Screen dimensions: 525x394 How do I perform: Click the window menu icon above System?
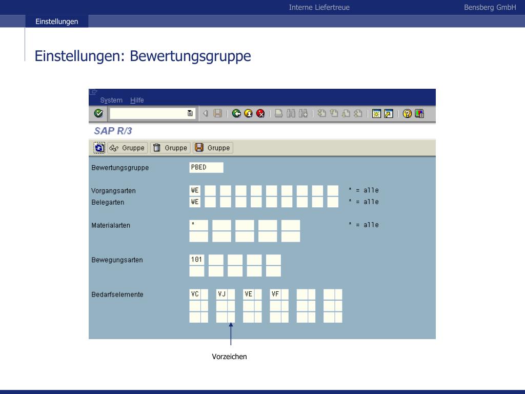(x=93, y=92)
